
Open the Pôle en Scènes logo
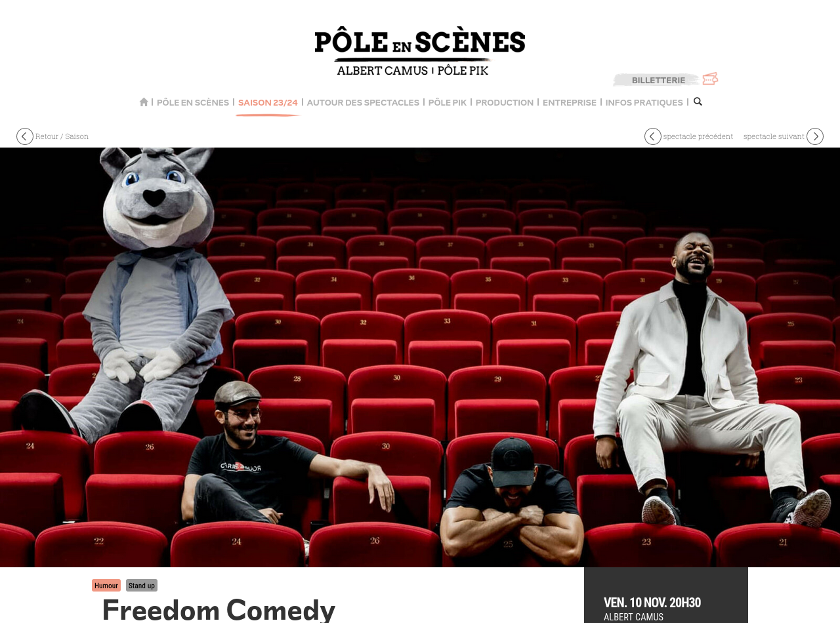(420, 50)
